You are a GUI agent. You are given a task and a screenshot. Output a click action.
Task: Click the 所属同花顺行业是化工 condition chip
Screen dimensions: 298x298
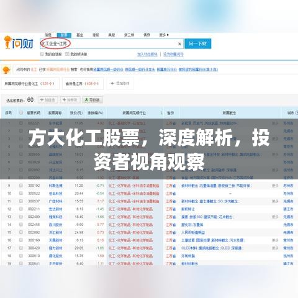pyautogui.click(x=30, y=83)
